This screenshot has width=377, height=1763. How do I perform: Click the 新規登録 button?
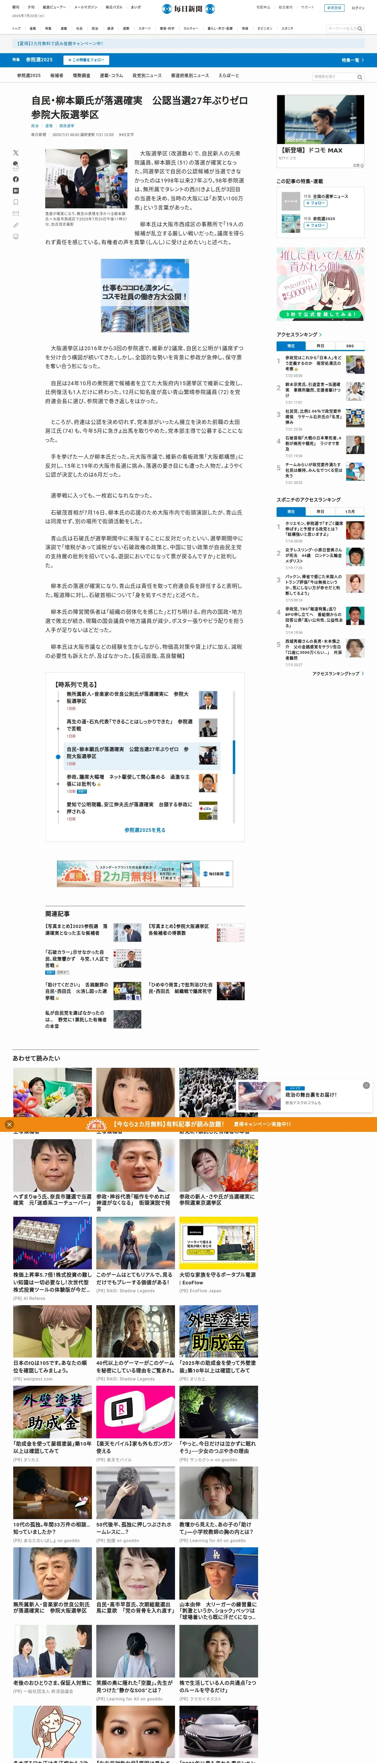pyautogui.click(x=334, y=8)
